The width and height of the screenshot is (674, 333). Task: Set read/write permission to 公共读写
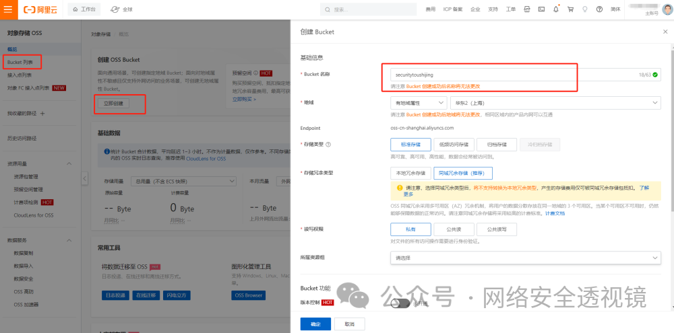(x=497, y=229)
